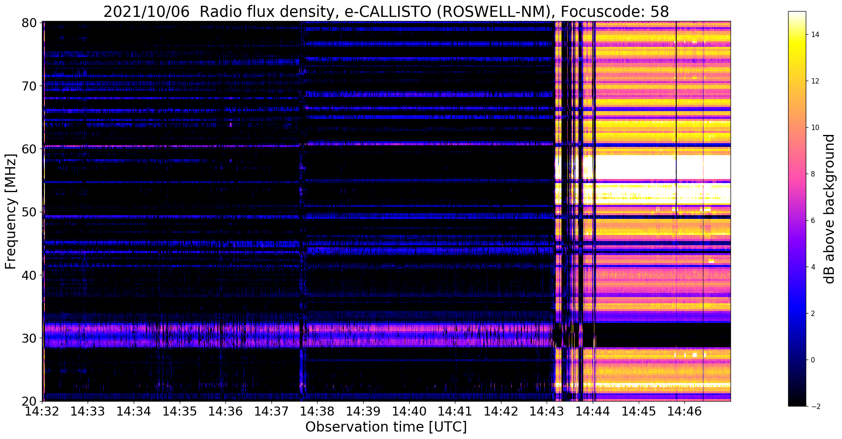Screen dimensions: 842x439
Task: Click the plot title mentioning ROSWELL-NM
Action: point(386,11)
